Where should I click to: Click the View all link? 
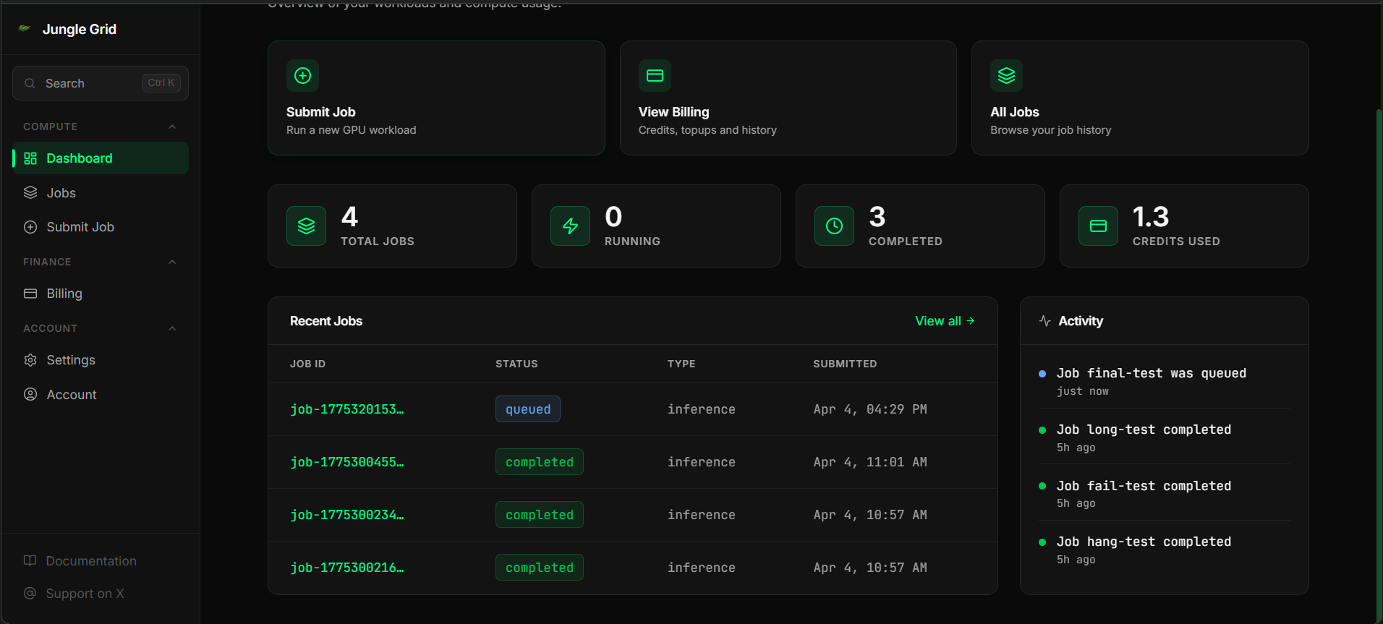[944, 321]
